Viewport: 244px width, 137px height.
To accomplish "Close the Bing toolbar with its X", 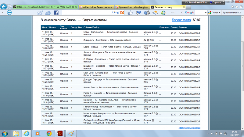I will tap(2, 12).
